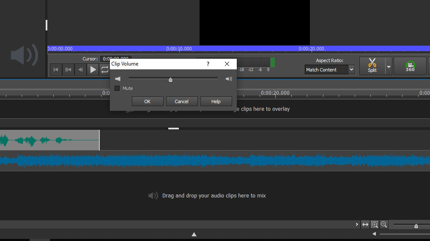
Task: Click the track divider handle above audio clip
Action: (x=173, y=128)
